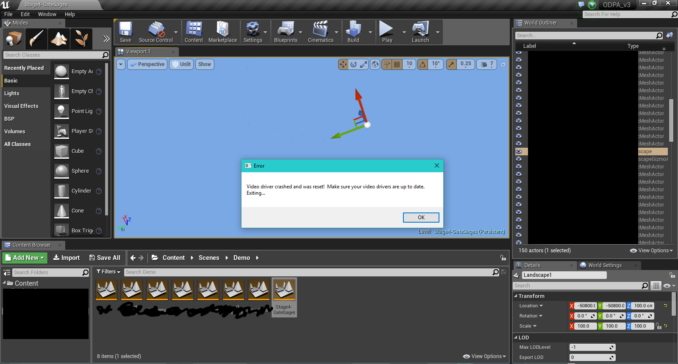The image size is (678, 364).
Task: Collapse the Transform section
Action: [516, 296]
